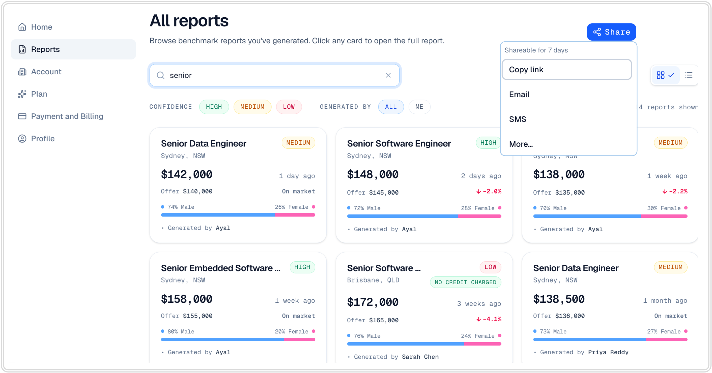Click the share network icon in Share button

pyautogui.click(x=597, y=32)
